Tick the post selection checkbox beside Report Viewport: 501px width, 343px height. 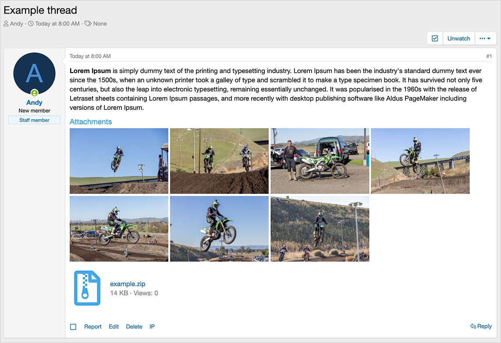click(73, 327)
